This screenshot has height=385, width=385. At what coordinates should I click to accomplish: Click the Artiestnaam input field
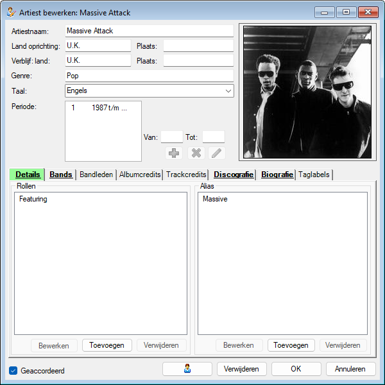[150, 31]
